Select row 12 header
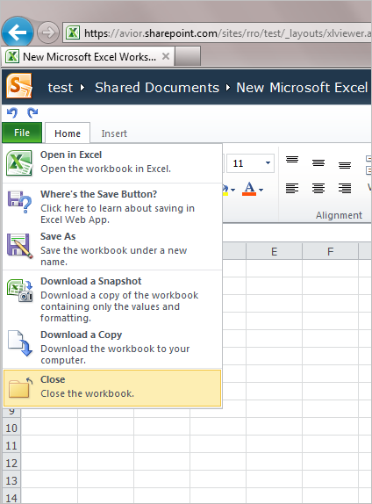372x504 pixels. coord(11,463)
